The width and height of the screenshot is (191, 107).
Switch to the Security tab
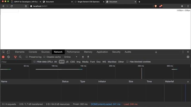116,52
